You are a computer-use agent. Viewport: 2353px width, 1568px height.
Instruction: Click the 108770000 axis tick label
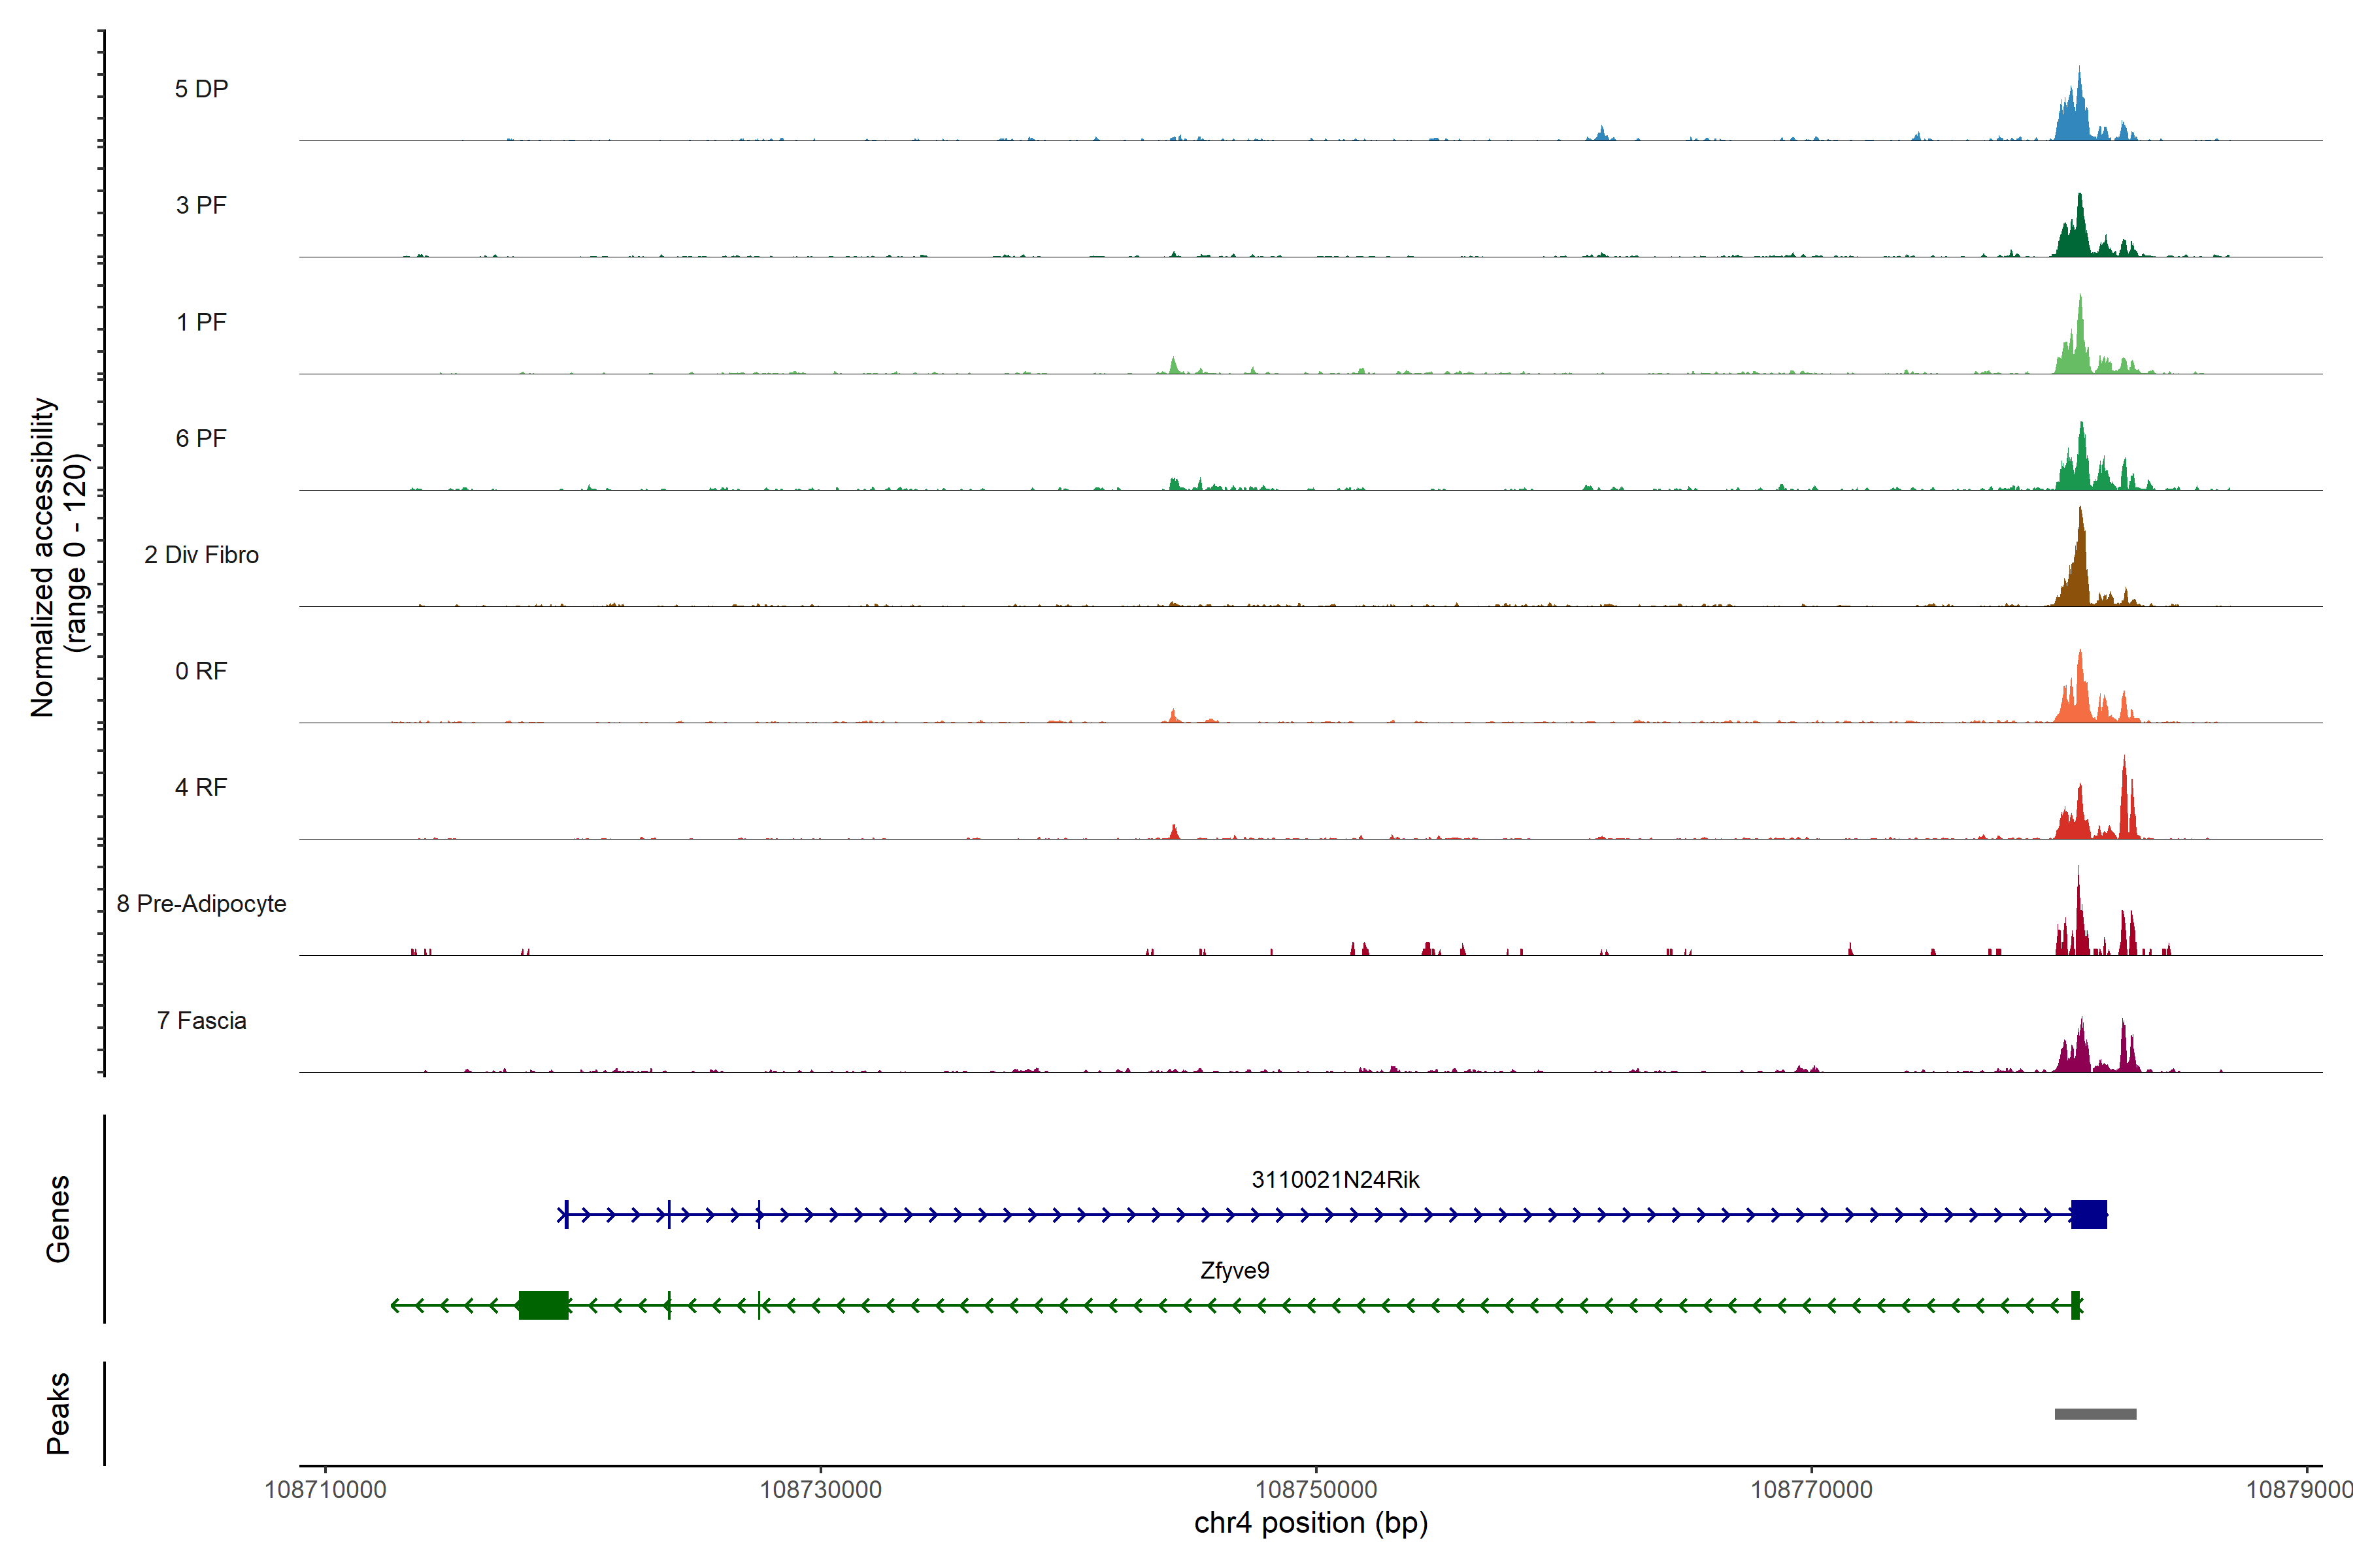[x=1811, y=1489]
